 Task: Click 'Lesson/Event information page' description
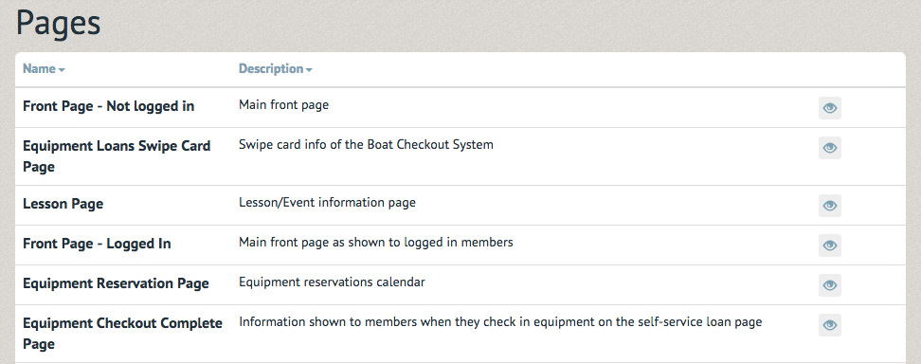327,203
